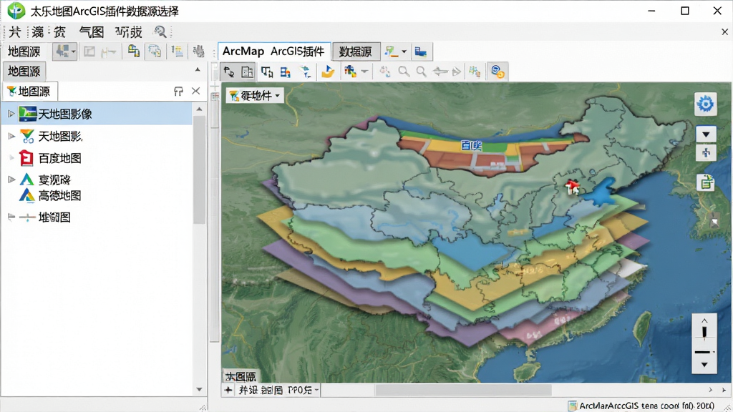Click the colored cubes icon in the map toolbar
Viewport: 733px width, 412px height.
tap(350, 72)
